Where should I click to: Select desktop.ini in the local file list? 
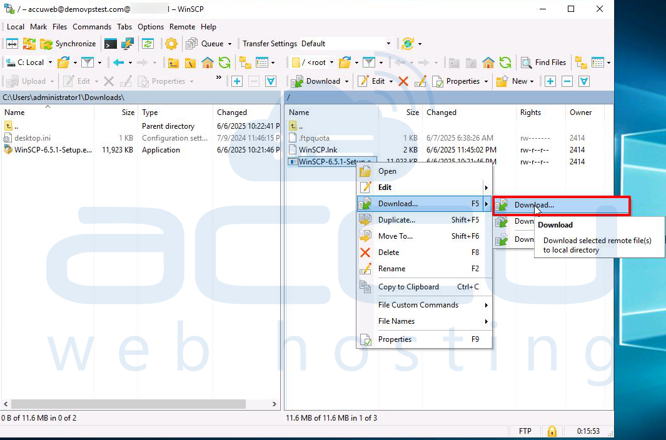click(33, 138)
